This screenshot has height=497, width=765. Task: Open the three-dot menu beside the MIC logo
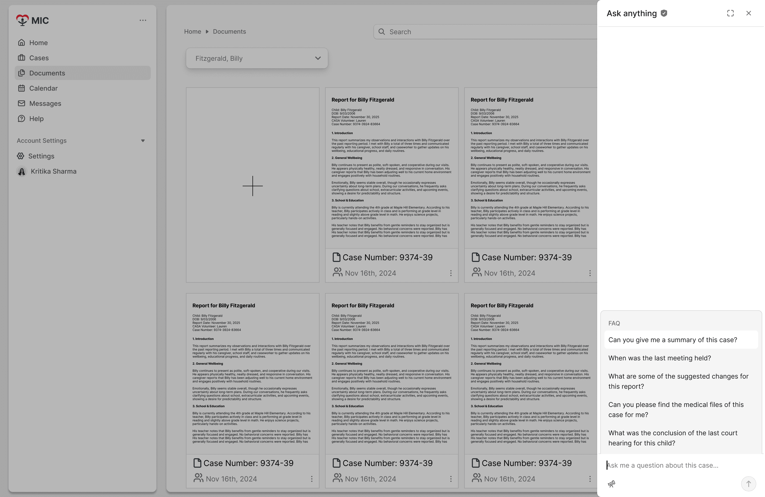[x=143, y=20]
